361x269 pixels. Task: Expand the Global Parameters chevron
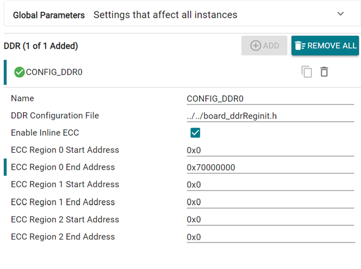(x=340, y=14)
